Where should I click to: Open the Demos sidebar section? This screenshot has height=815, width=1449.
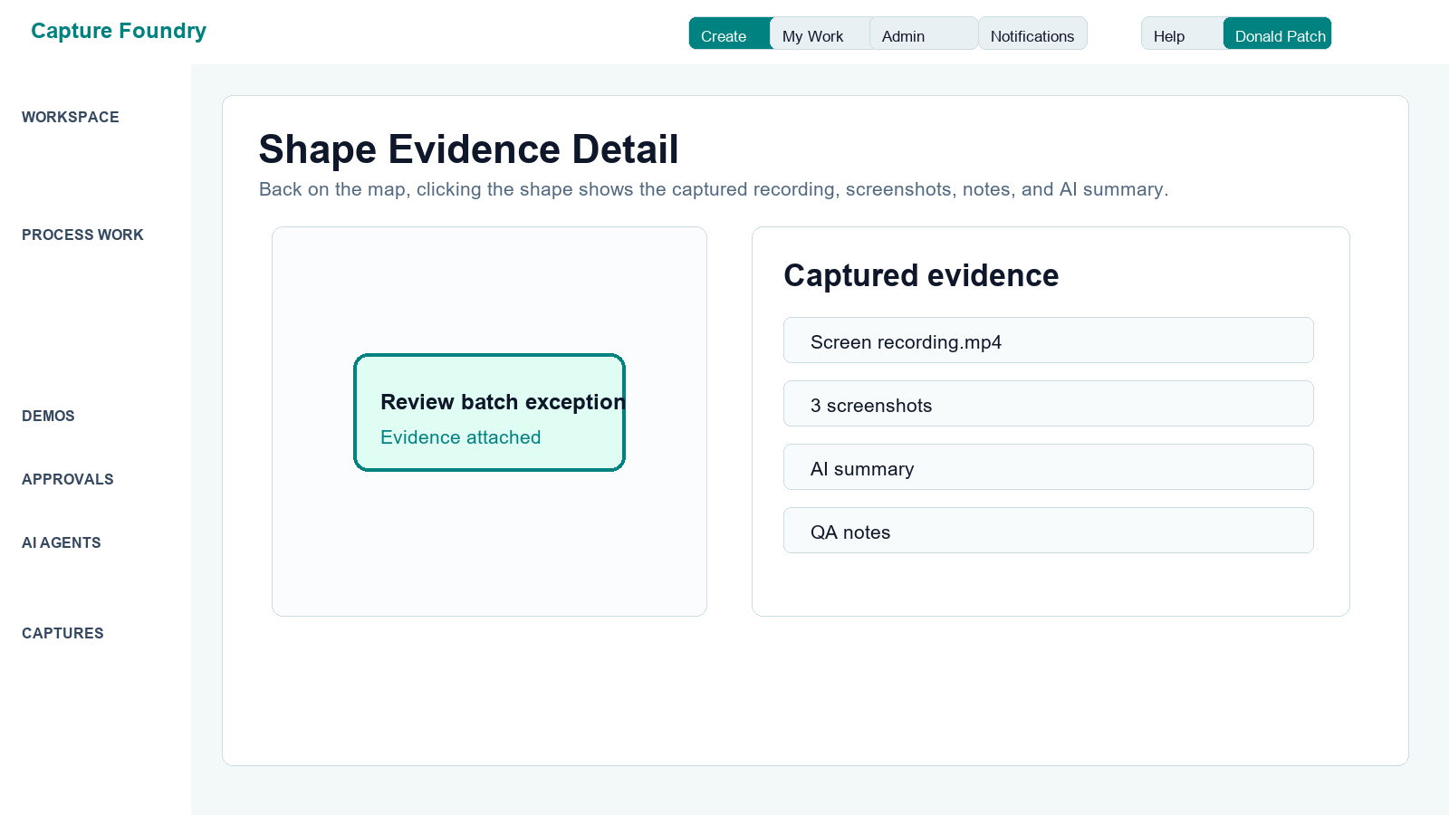(x=48, y=416)
